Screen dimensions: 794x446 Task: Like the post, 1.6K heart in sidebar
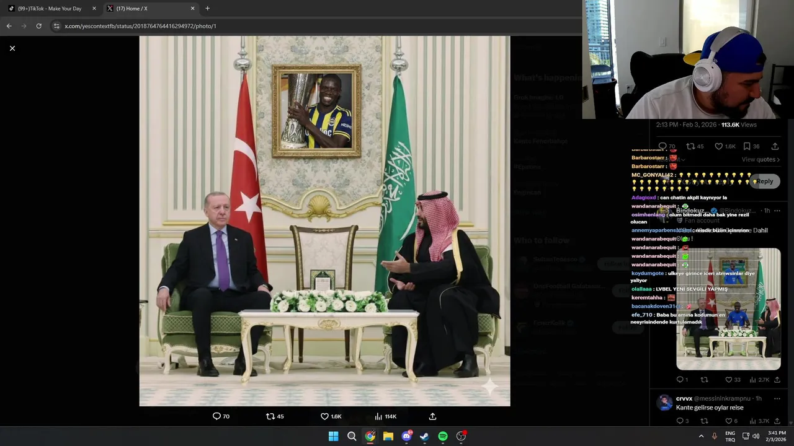tap(725, 146)
